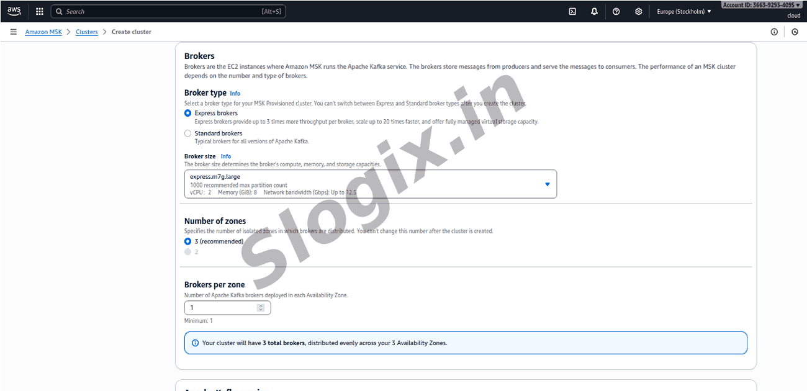Open the Europe (Stockholm) region selector
Image resolution: width=807 pixels, height=391 pixels.
(x=684, y=11)
